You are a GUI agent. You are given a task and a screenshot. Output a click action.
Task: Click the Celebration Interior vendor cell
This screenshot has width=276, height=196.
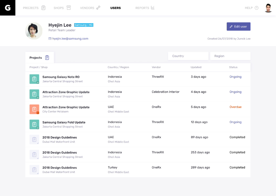[x=166, y=92]
